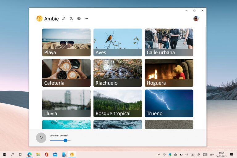Open Office app from taskbar
The height and width of the screenshot is (158, 237).
47,155
